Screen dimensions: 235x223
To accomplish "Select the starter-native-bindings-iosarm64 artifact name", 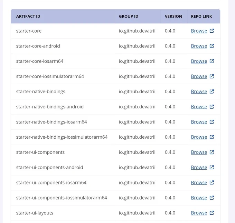I will click(x=51, y=122).
